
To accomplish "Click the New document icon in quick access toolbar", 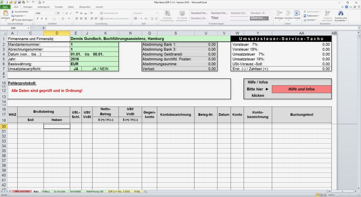I will pyautogui.click(x=6, y=2).
